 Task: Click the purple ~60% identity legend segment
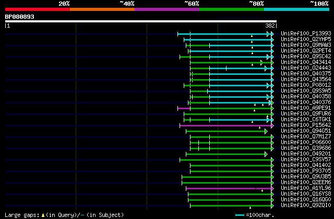(167, 9)
